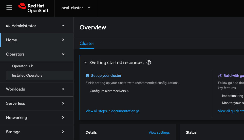Viewport: 244px width, 140px height.
Task: Click the Build with guided documentation icon
Action: pos(220,76)
